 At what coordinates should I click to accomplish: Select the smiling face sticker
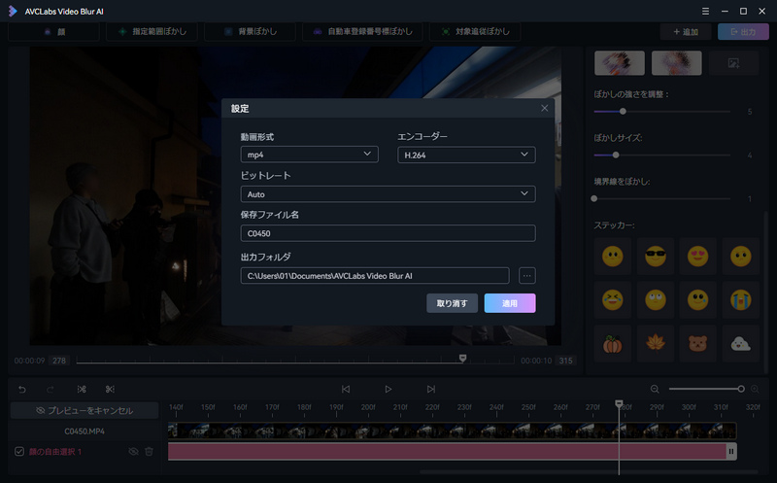pos(613,257)
